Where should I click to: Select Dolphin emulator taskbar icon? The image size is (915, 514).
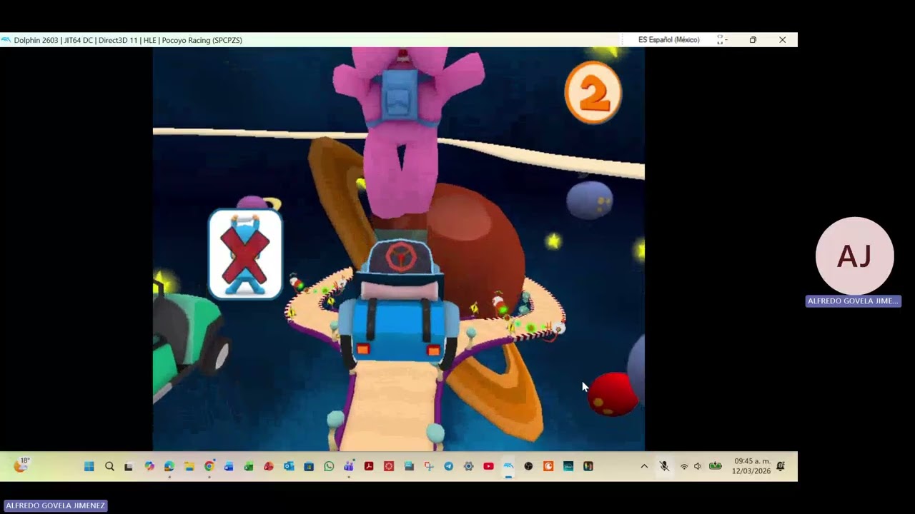pyautogui.click(x=508, y=466)
